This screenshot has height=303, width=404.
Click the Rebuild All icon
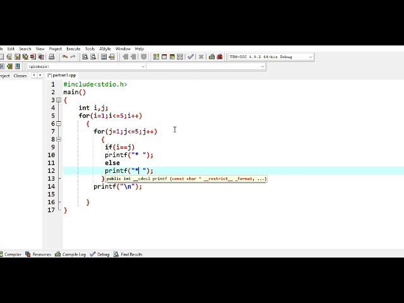coord(180,57)
